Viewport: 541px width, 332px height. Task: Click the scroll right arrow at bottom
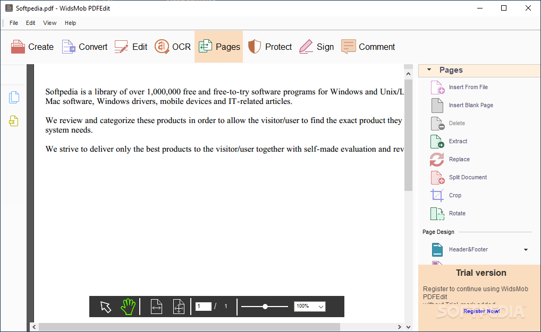click(x=400, y=327)
